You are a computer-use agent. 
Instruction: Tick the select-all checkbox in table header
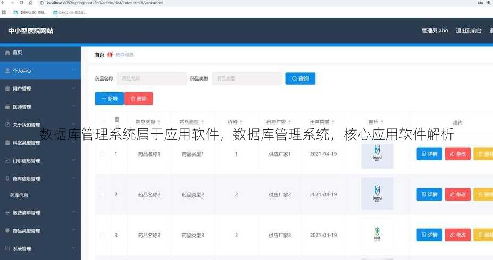coord(103,123)
